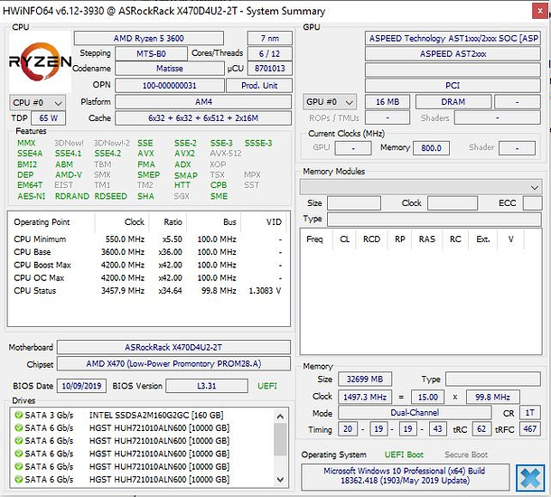
Task: Open the CPU #0 selector dropdown
Action: 37,103
